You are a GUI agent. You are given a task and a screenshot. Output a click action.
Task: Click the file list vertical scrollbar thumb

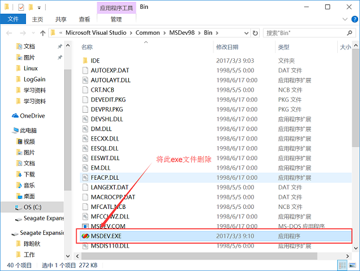[x=356, y=98]
